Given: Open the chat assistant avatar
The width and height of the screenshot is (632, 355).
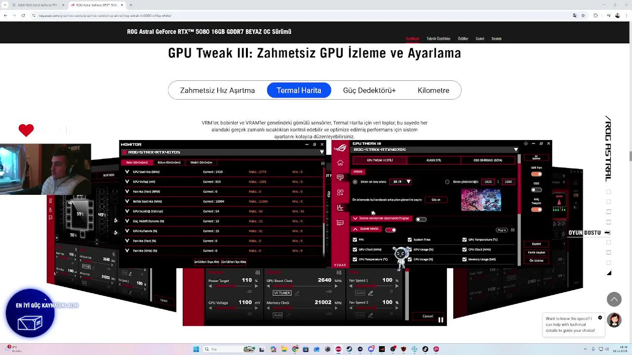Looking at the screenshot, I should (x=614, y=319).
